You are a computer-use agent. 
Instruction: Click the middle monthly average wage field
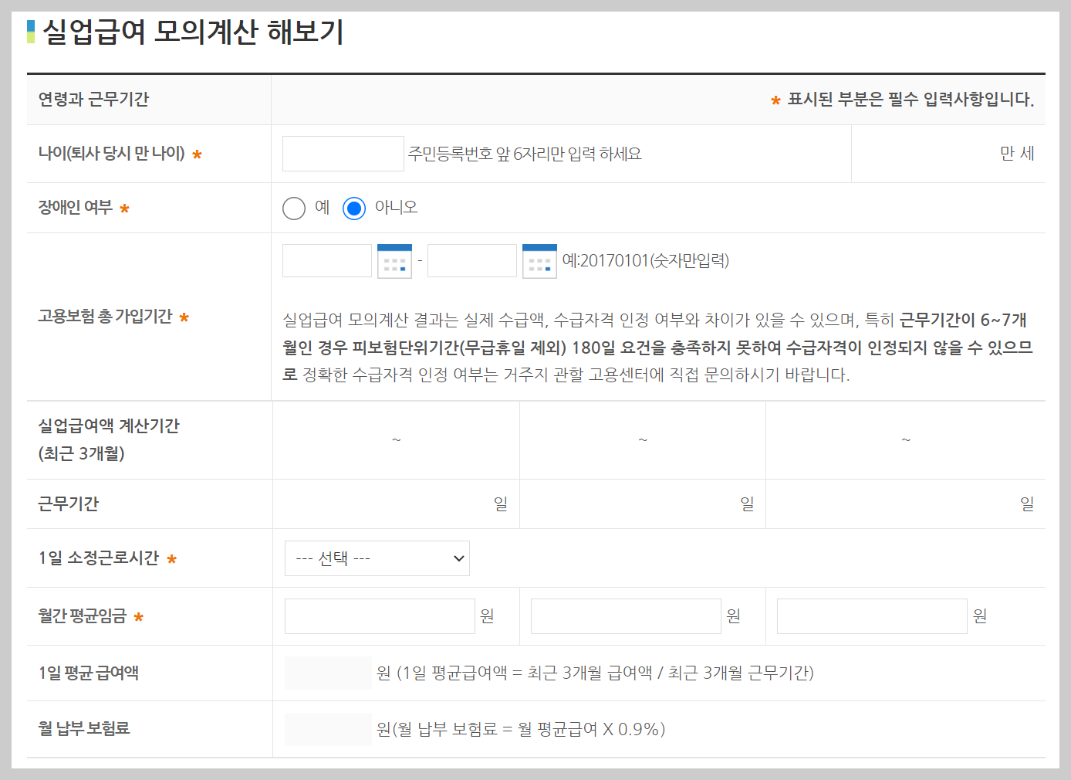625,616
